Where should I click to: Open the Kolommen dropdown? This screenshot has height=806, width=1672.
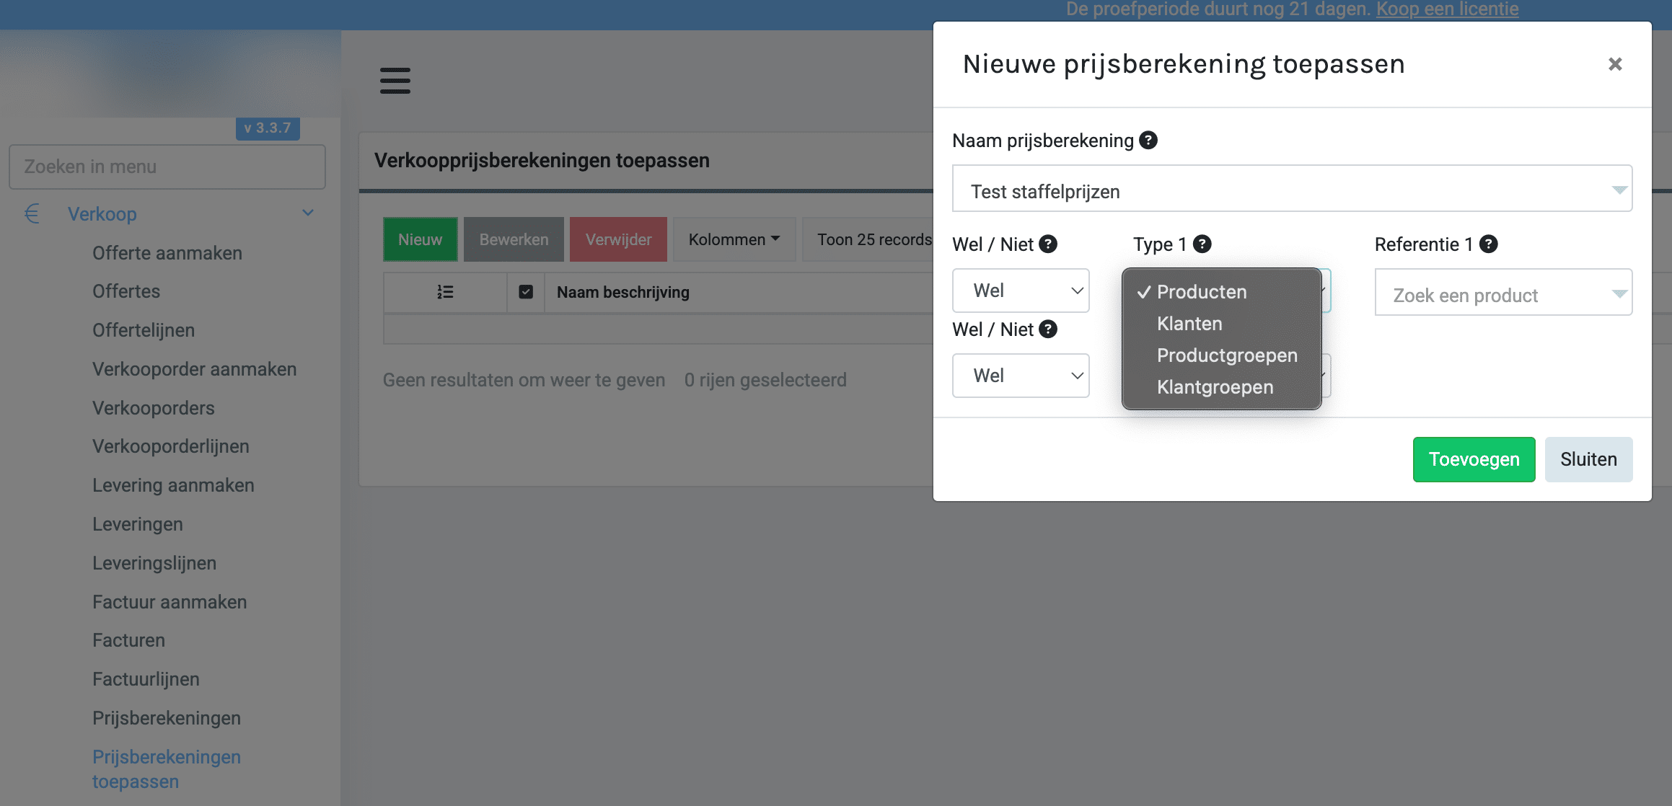pos(734,239)
